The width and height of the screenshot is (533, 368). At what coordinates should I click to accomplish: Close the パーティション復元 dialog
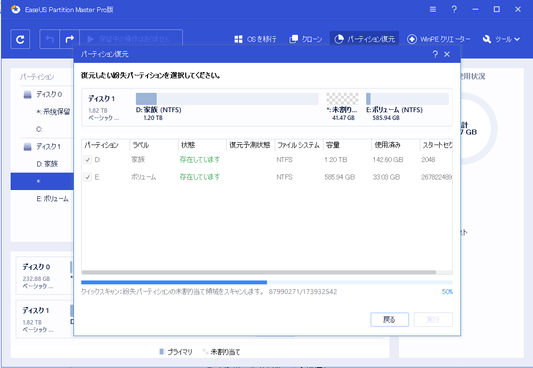pyautogui.click(x=447, y=54)
